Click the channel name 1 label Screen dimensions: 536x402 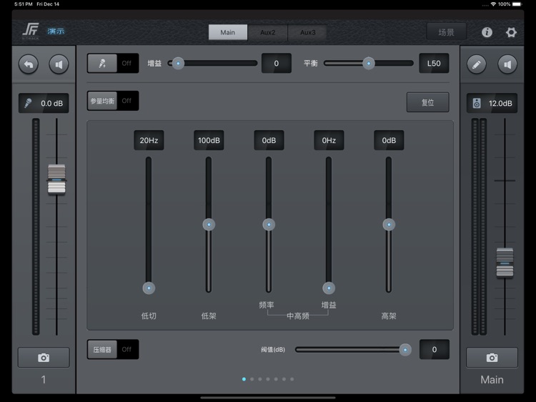(44, 379)
